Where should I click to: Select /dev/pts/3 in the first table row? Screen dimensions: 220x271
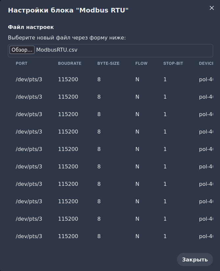point(29,80)
